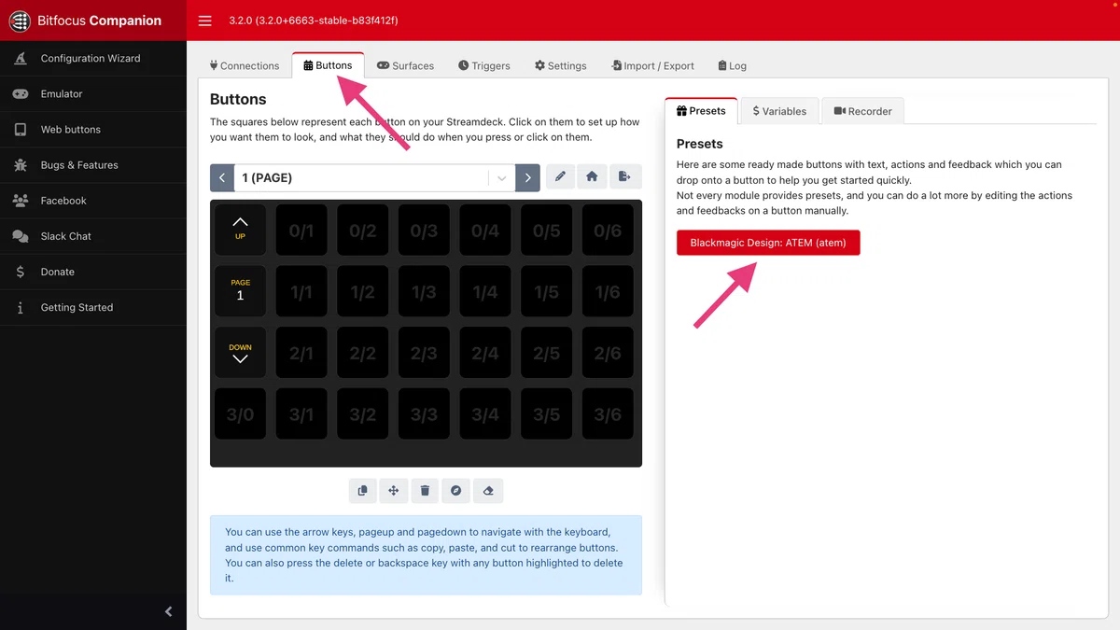Select button slot 3/6
The width and height of the screenshot is (1120, 630).
click(608, 413)
